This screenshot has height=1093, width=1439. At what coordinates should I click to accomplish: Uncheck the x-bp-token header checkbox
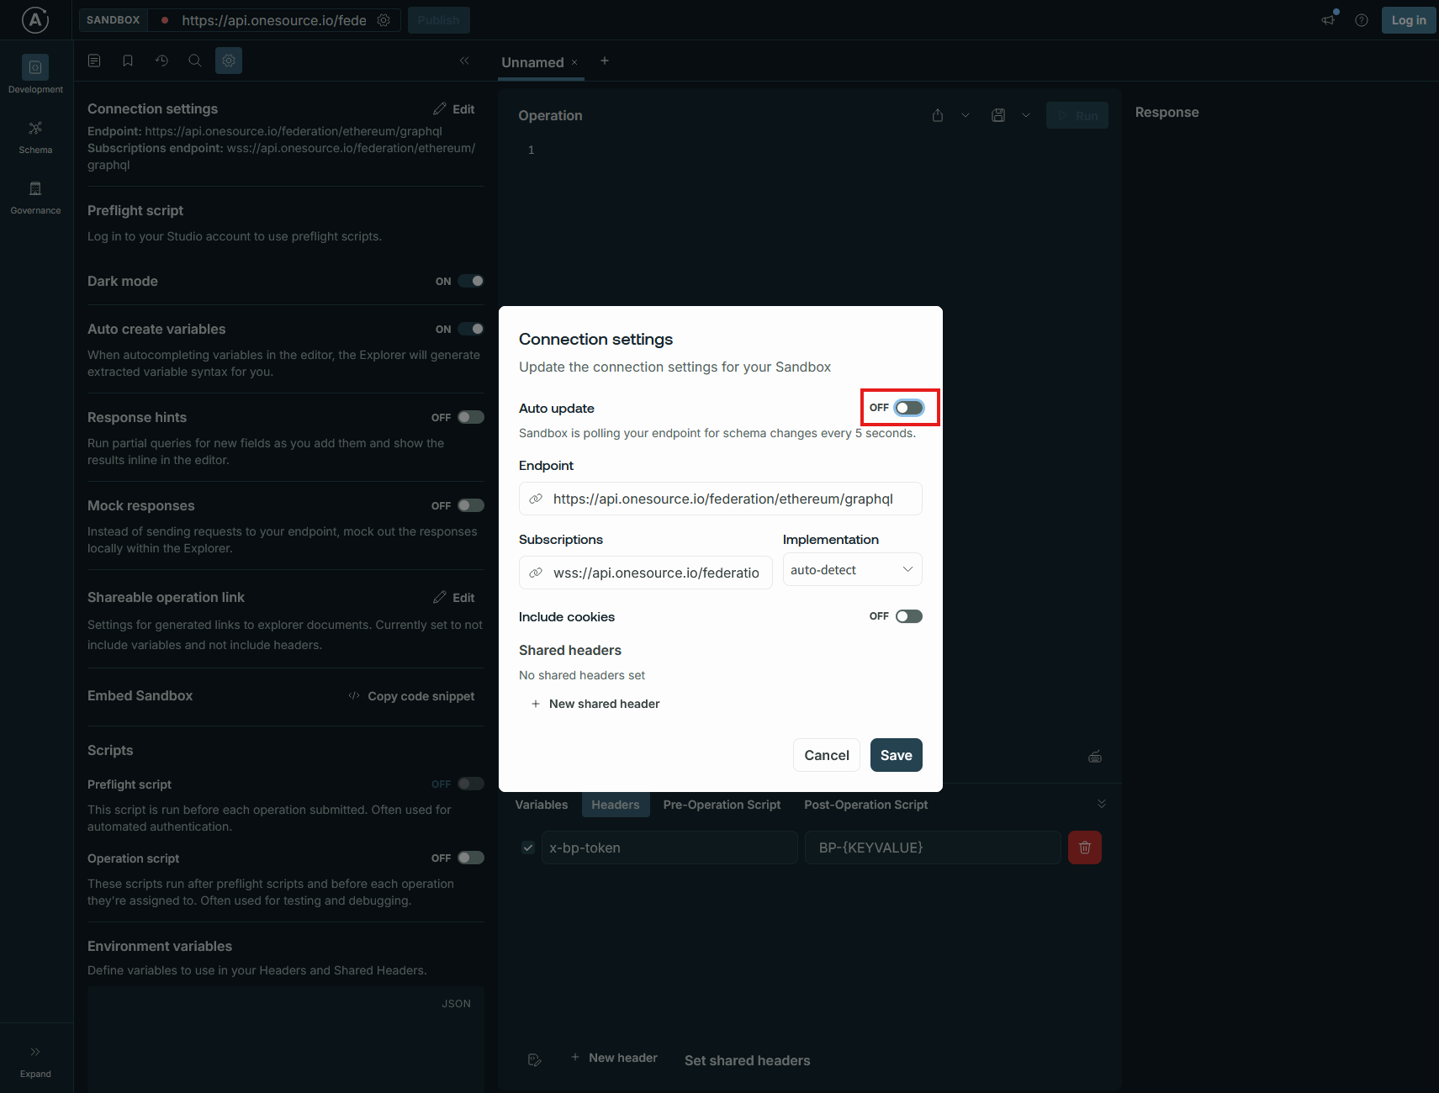tap(528, 847)
